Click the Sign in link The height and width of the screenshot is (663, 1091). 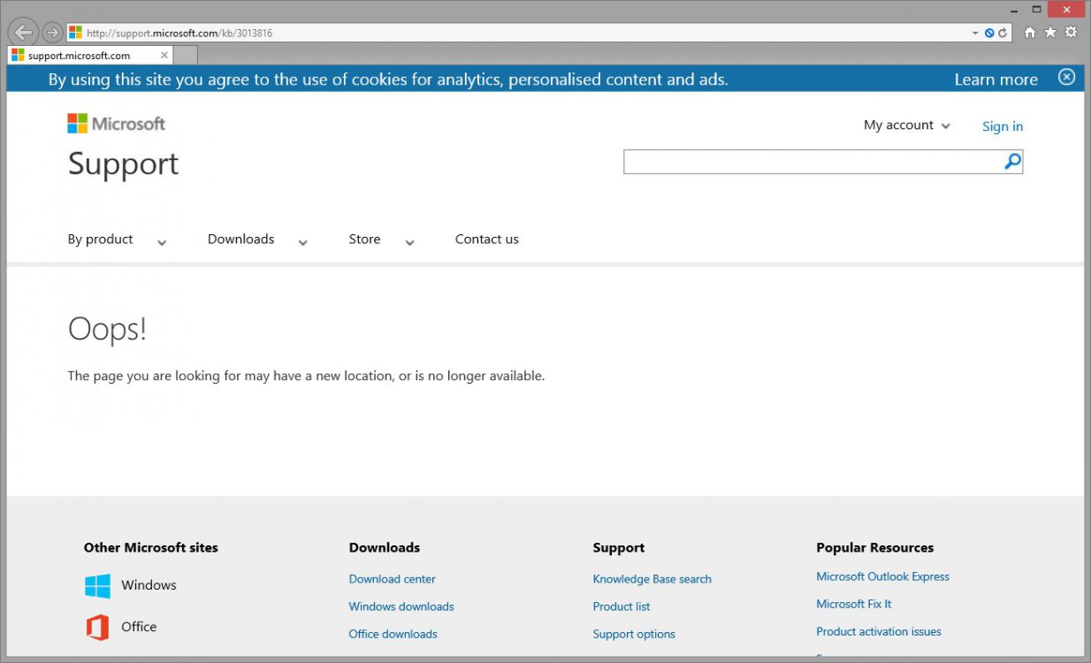click(1003, 126)
